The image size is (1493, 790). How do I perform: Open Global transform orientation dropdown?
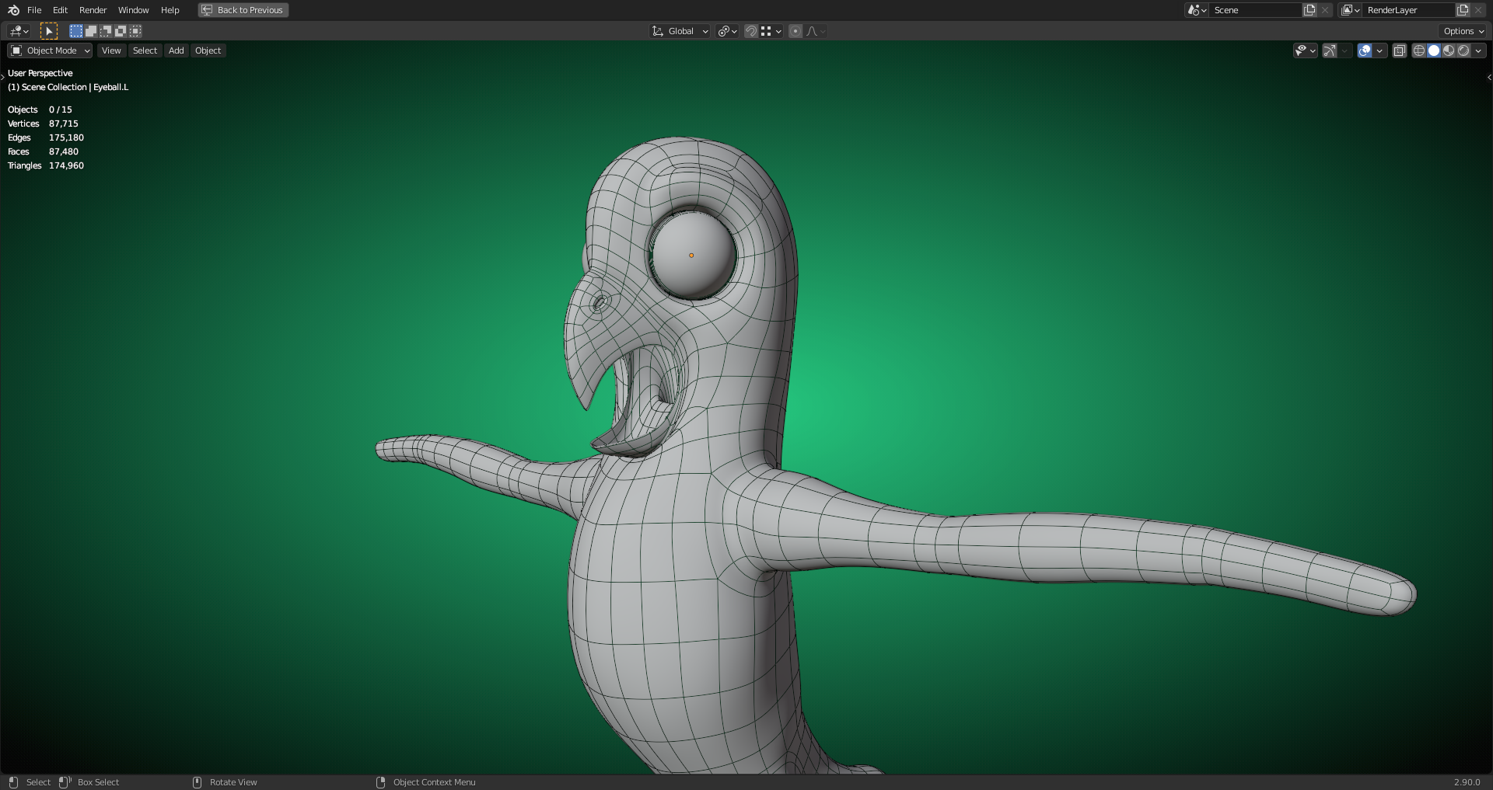(680, 31)
